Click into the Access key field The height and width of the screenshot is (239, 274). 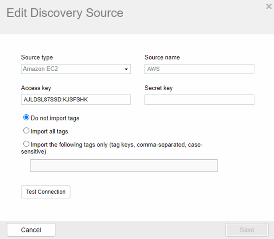(x=76, y=100)
